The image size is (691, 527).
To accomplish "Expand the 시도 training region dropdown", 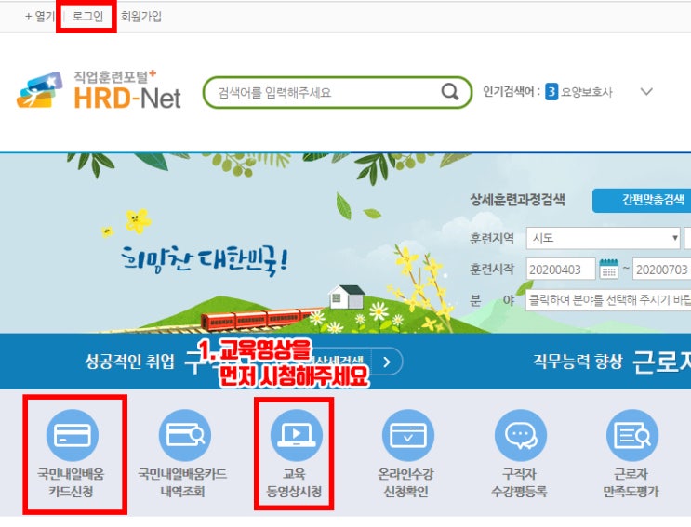I will [x=604, y=238].
